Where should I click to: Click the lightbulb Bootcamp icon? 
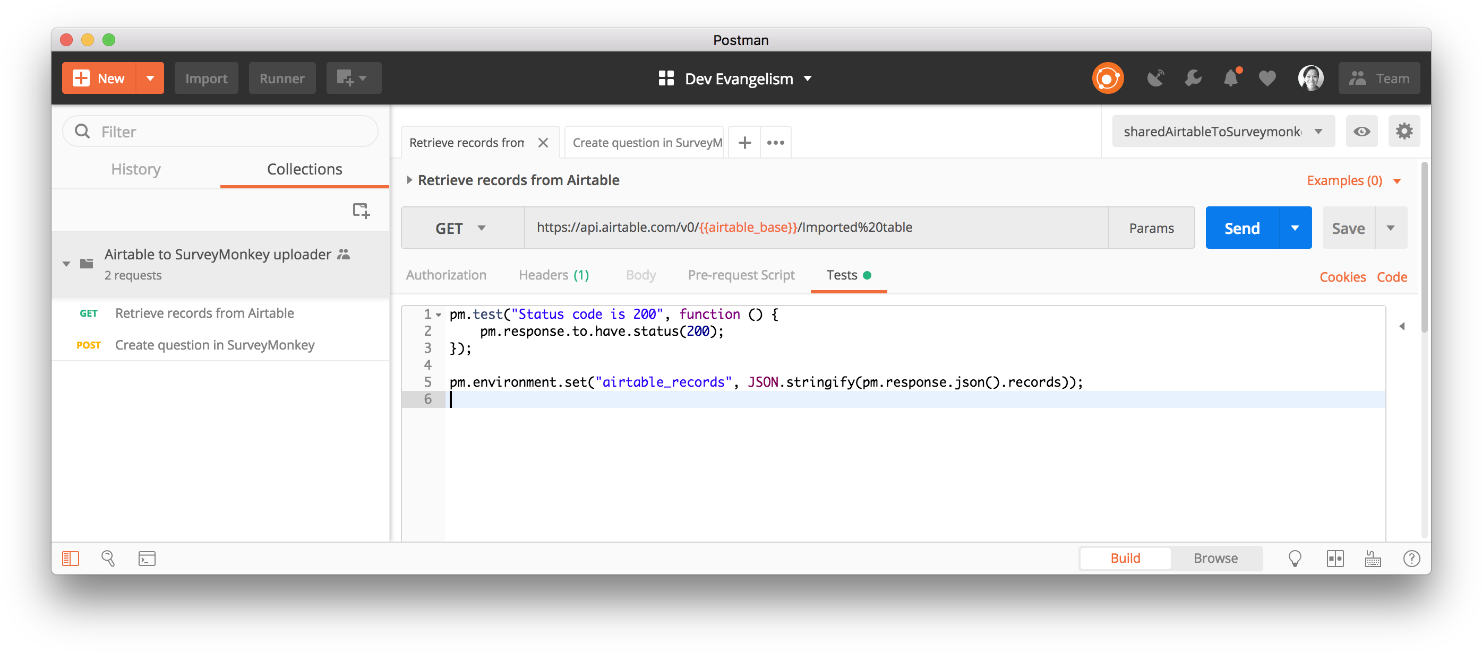click(x=1295, y=558)
